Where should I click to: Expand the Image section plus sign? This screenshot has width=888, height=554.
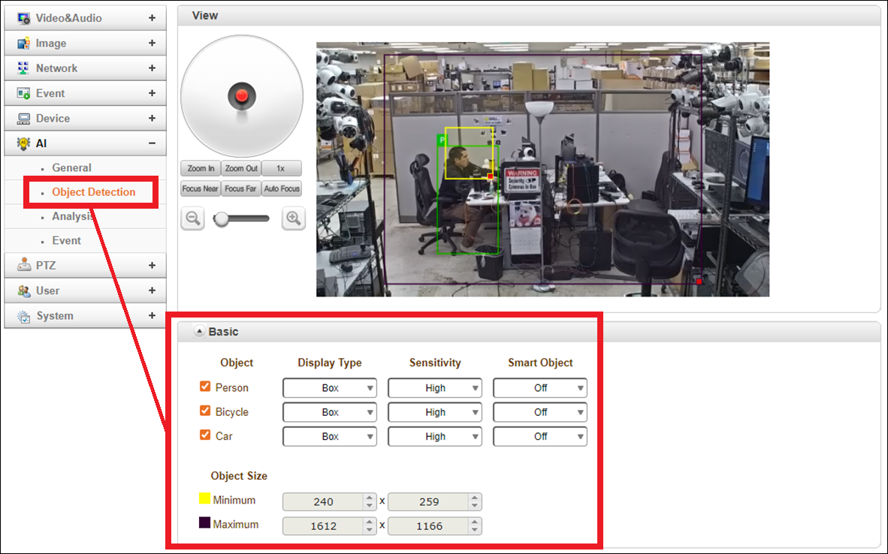(x=152, y=43)
